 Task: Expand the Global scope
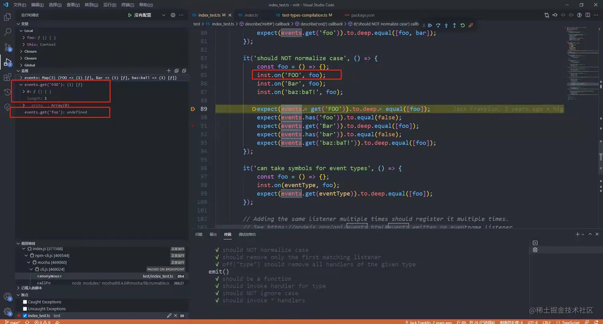[x=21, y=65]
